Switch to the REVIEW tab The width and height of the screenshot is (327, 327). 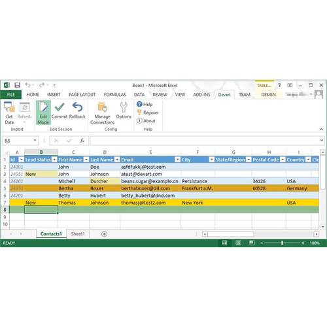[x=160, y=95]
